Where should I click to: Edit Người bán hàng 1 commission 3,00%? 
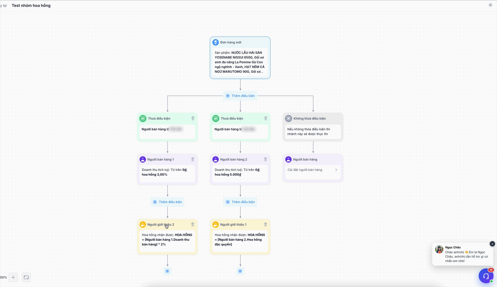click(x=167, y=174)
